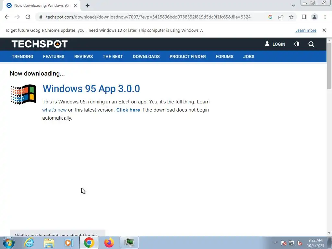Bookmark this page with the star icon

point(291,17)
